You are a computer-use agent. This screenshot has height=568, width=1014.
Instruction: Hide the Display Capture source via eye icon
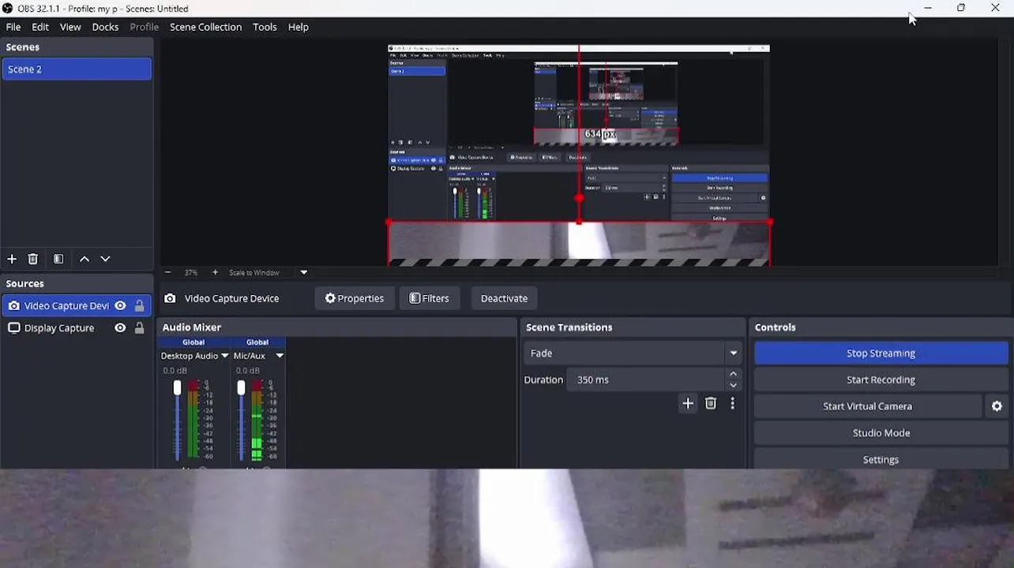120,328
